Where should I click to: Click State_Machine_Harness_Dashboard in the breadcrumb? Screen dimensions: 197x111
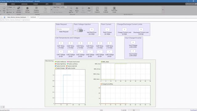pos(11,20)
